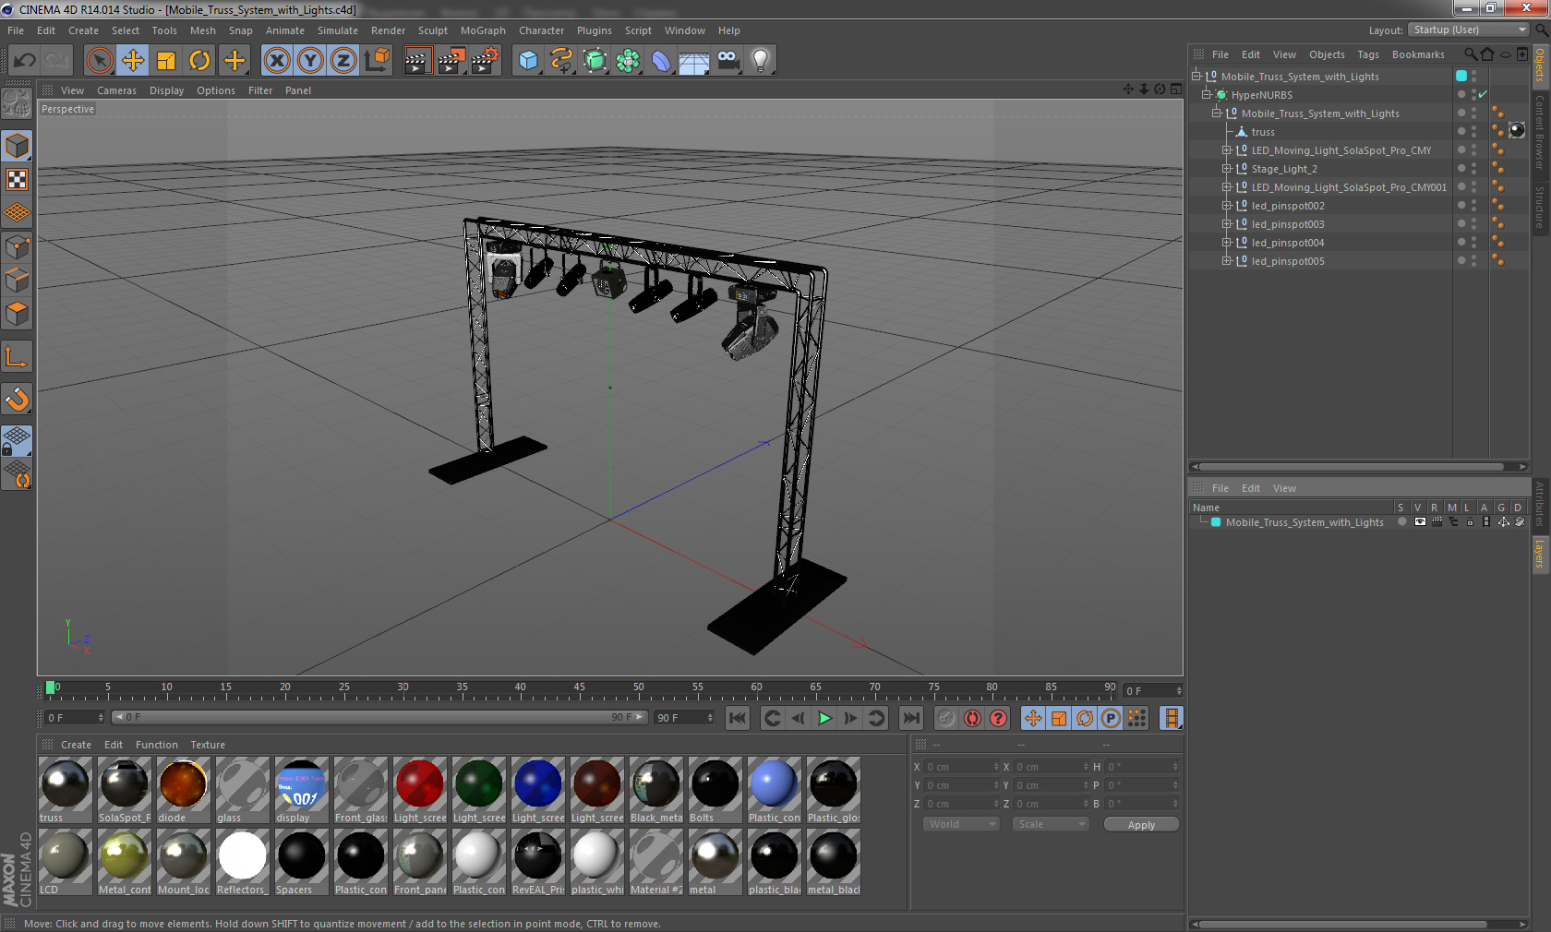1551x932 pixels.
Task: Expand the LED_Moving_Light_SolaSpot_Pro_CMY object
Action: click(1226, 150)
